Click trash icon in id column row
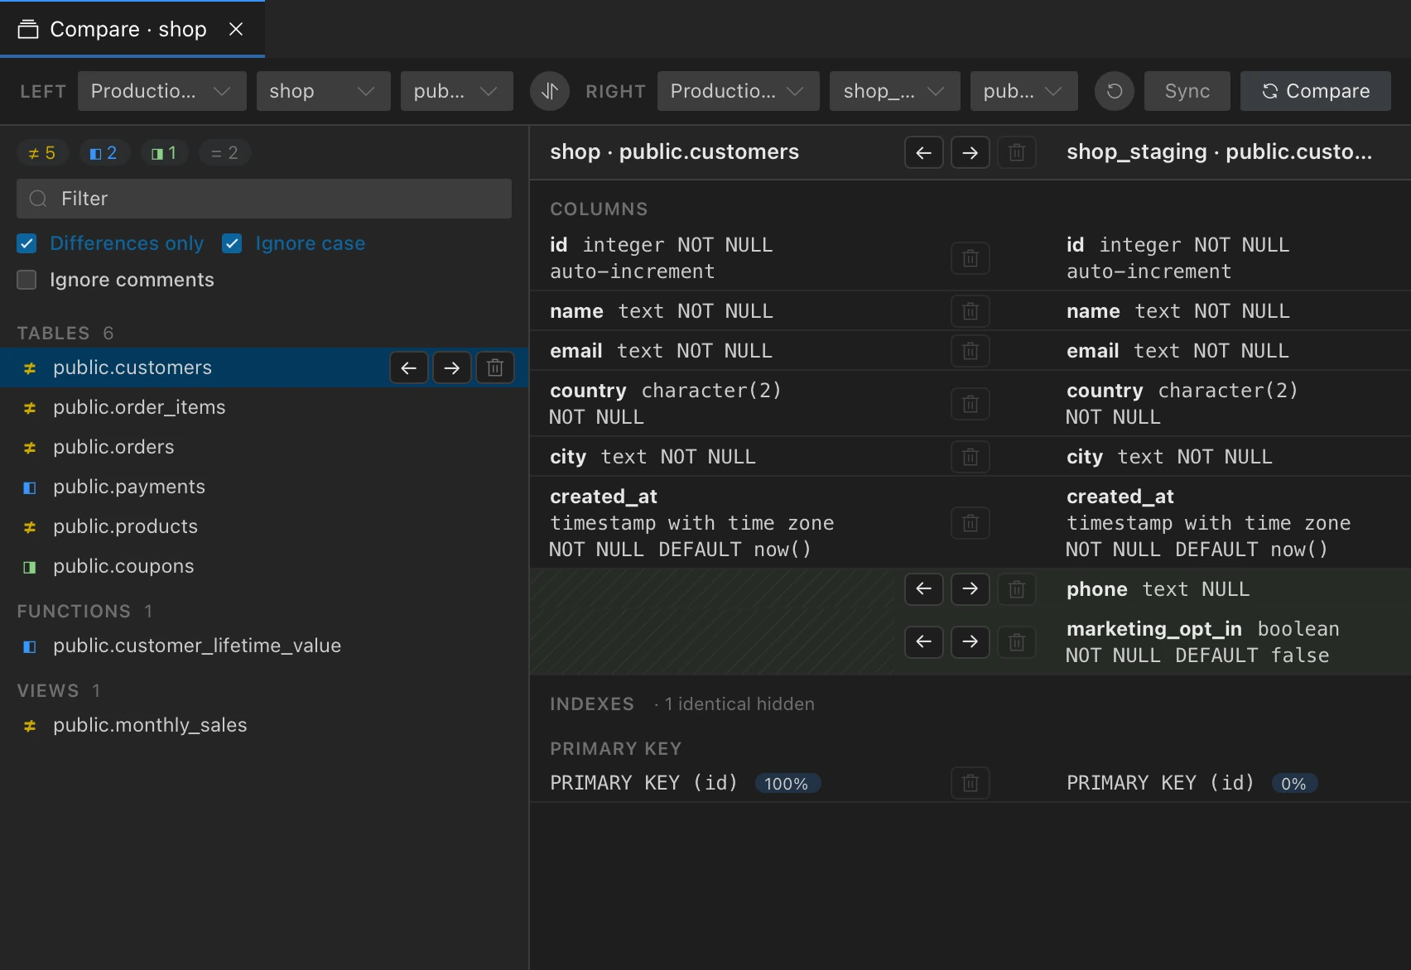Viewport: 1411px width, 970px height. (970, 258)
